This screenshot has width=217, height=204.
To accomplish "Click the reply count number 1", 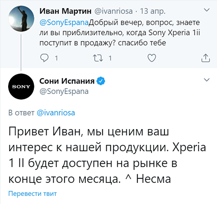I will tap(57, 58).
